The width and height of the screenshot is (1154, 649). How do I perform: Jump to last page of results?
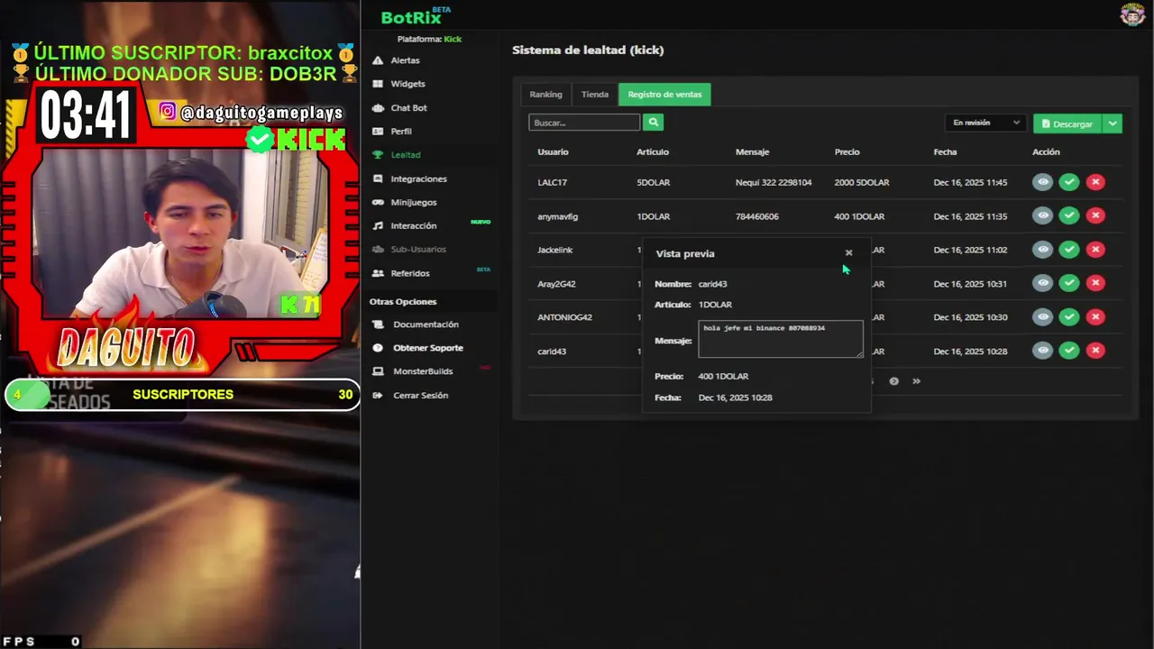tap(916, 381)
